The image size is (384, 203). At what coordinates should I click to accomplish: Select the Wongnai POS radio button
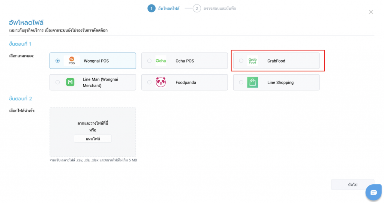pyautogui.click(x=57, y=61)
